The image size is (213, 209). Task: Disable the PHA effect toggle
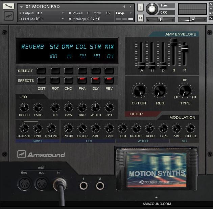click(x=82, y=80)
